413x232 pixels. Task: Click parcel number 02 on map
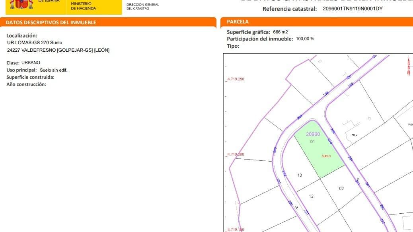coord(341,189)
